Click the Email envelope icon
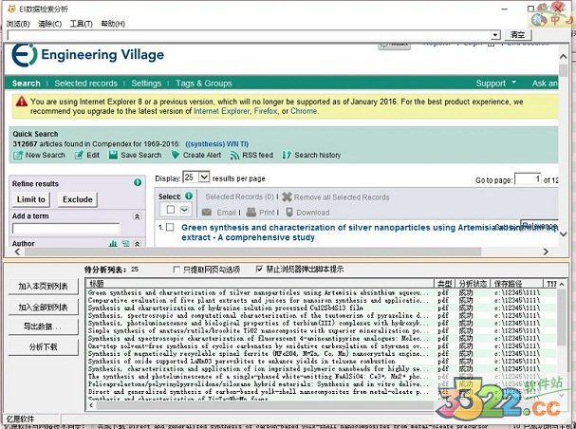 click(x=207, y=213)
